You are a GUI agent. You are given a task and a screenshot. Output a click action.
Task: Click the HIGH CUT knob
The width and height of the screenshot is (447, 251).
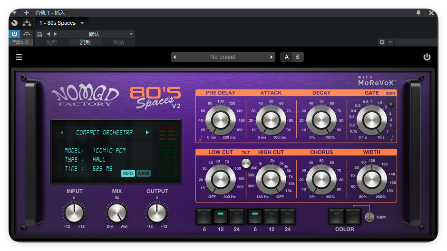[x=271, y=180]
